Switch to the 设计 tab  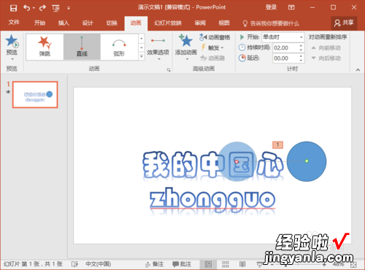pyautogui.click(x=88, y=23)
